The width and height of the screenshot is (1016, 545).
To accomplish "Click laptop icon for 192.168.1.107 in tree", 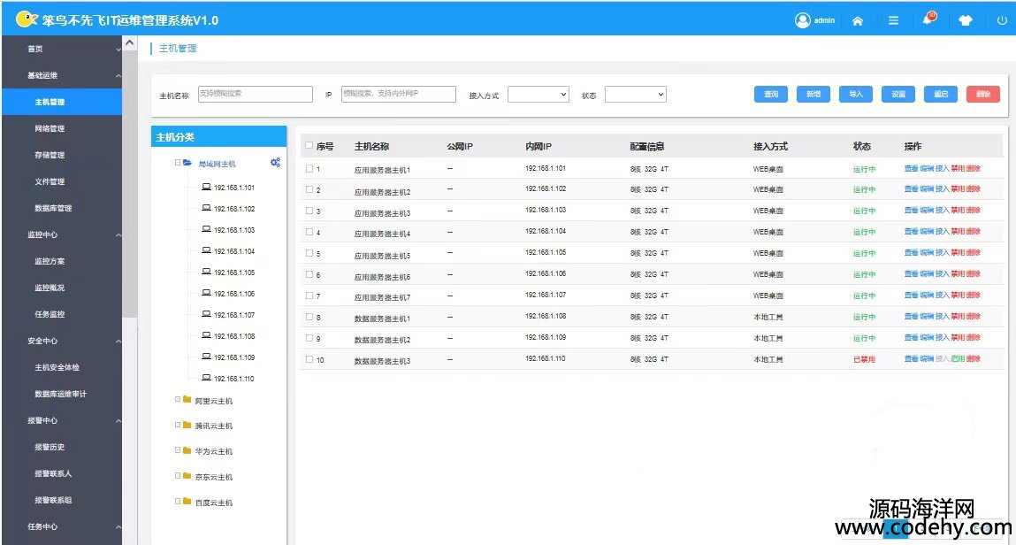I will tap(206, 314).
